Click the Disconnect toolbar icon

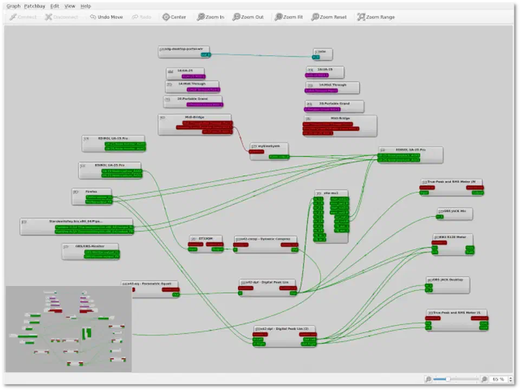tap(61, 17)
